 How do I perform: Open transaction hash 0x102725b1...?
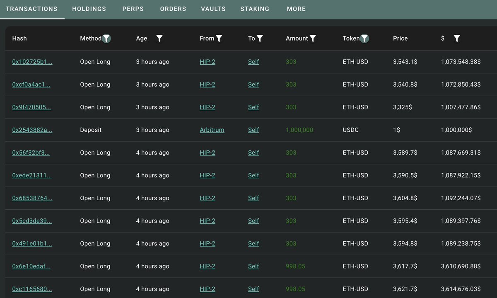[x=32, y=62]
